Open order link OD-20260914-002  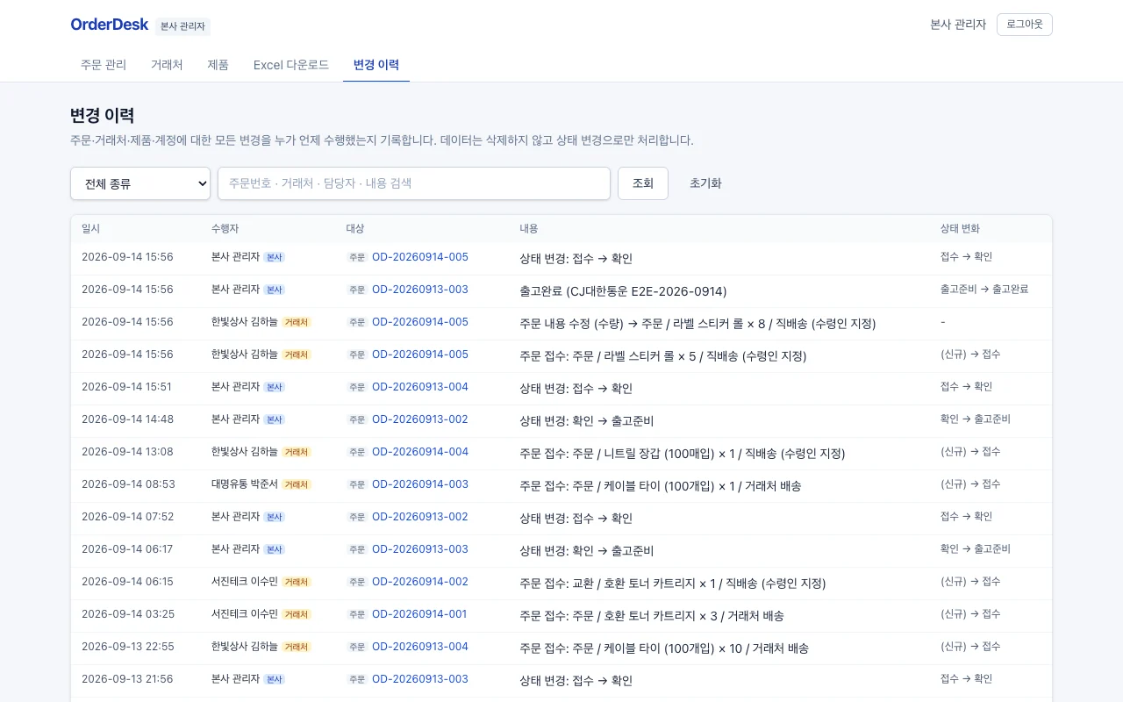pyautogui.click(x=420, y=582)
